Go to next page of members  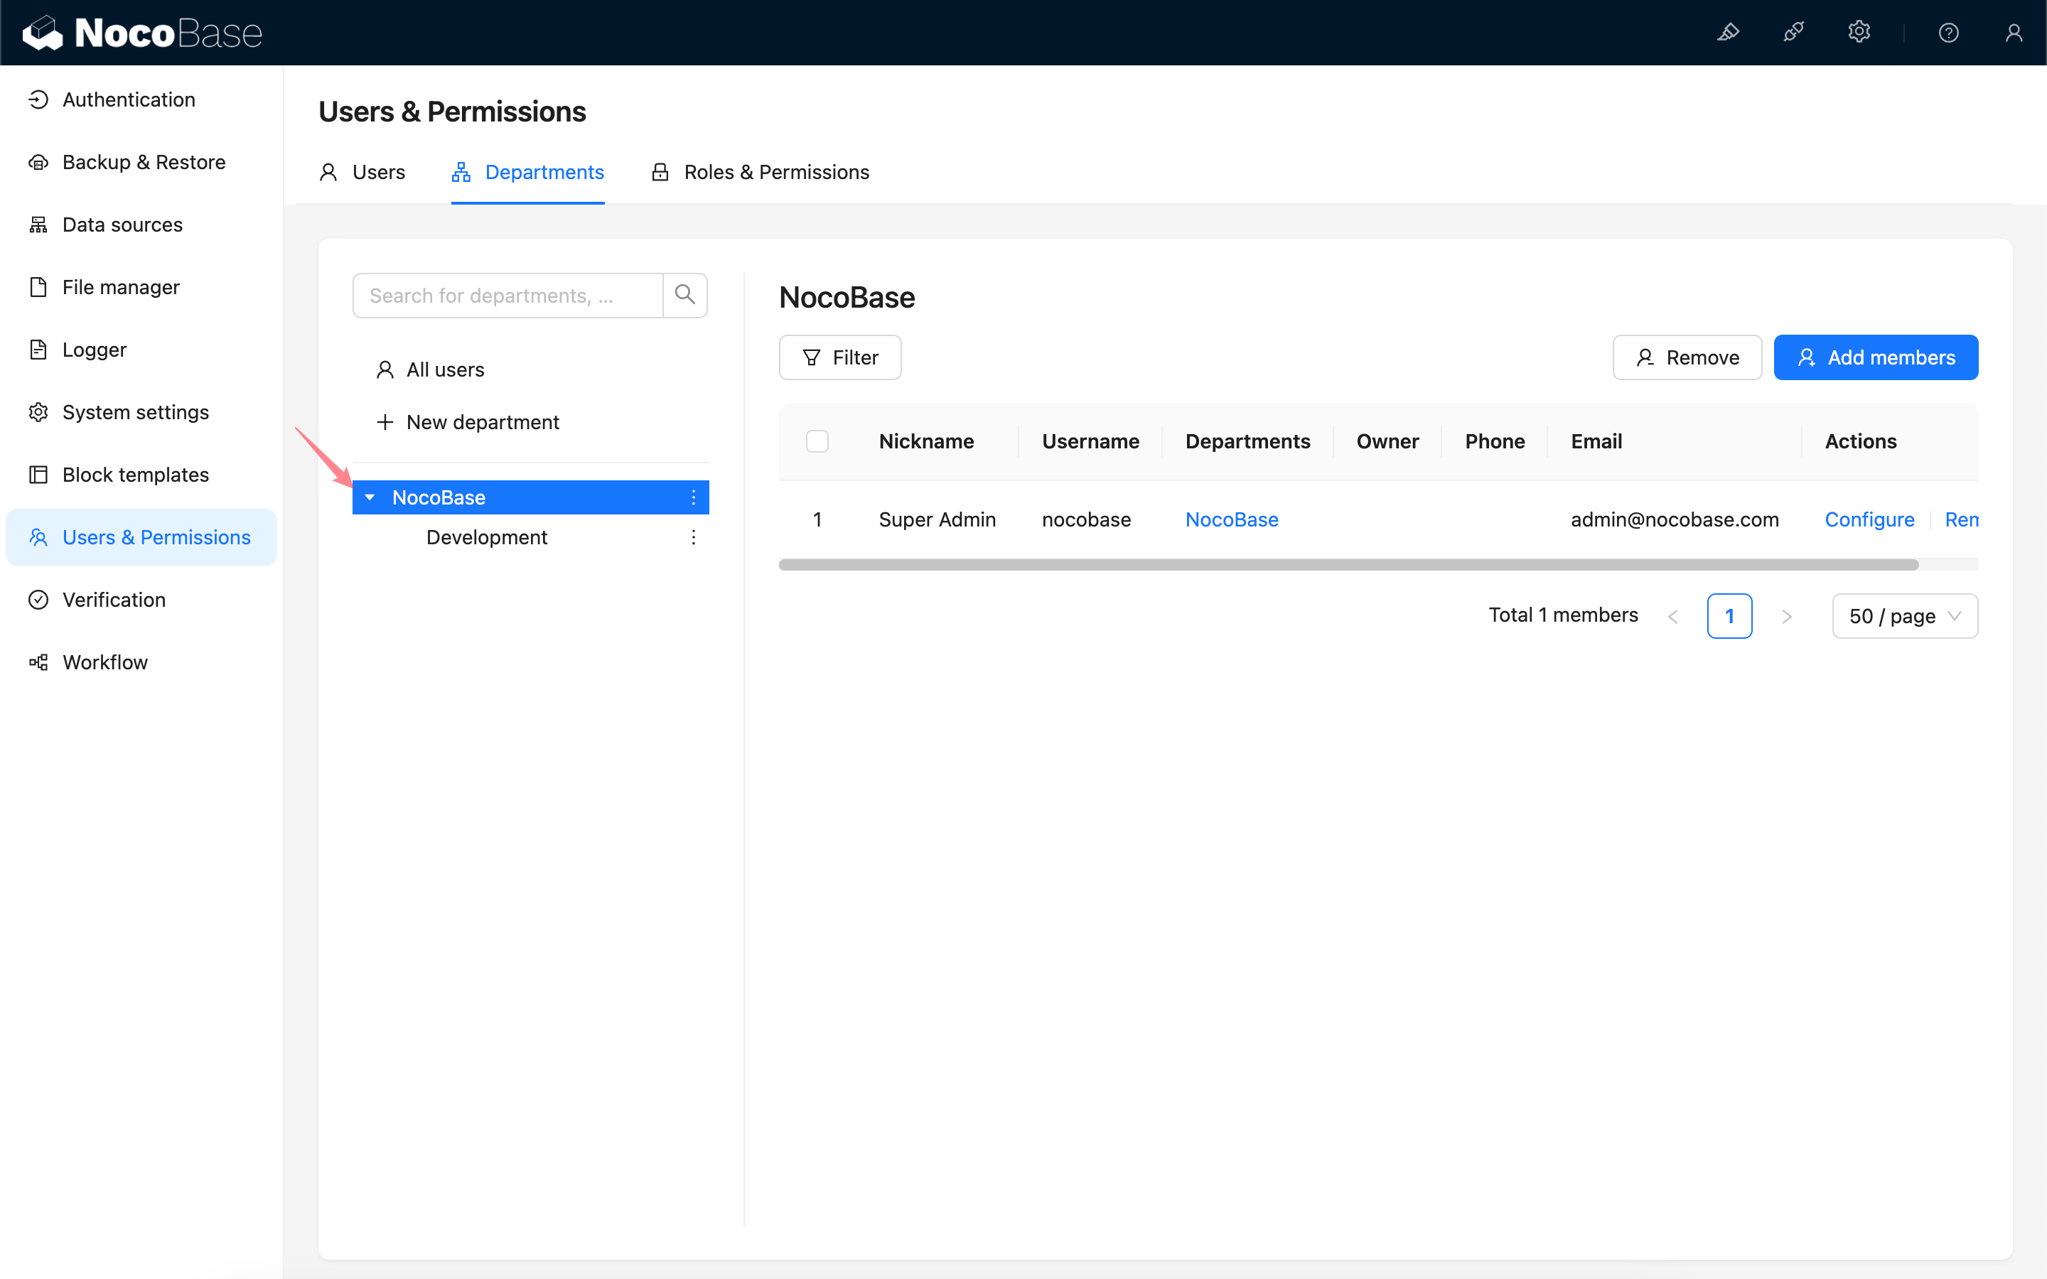(1786, 616)
